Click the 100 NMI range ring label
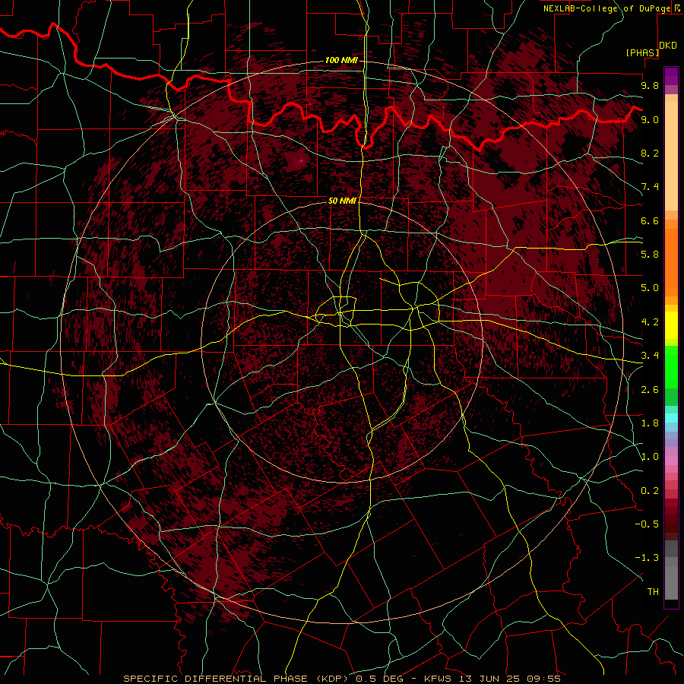Screen dimensions: 684x684 tap(340, 60)
